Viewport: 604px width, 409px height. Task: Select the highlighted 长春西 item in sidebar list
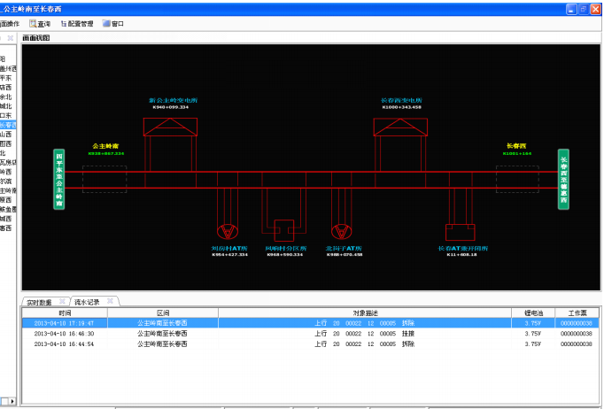click(8, 125)
